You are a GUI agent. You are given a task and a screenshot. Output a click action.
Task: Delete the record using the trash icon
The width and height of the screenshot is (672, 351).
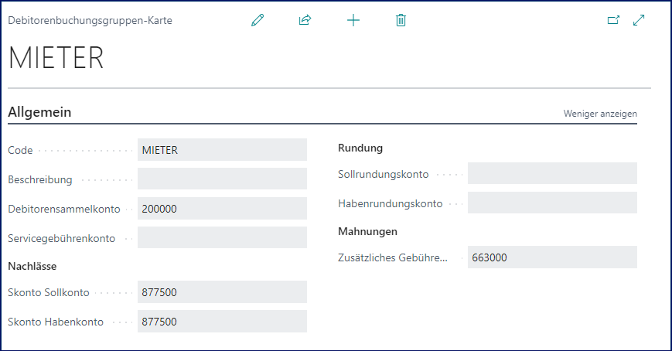coord(401,21)
